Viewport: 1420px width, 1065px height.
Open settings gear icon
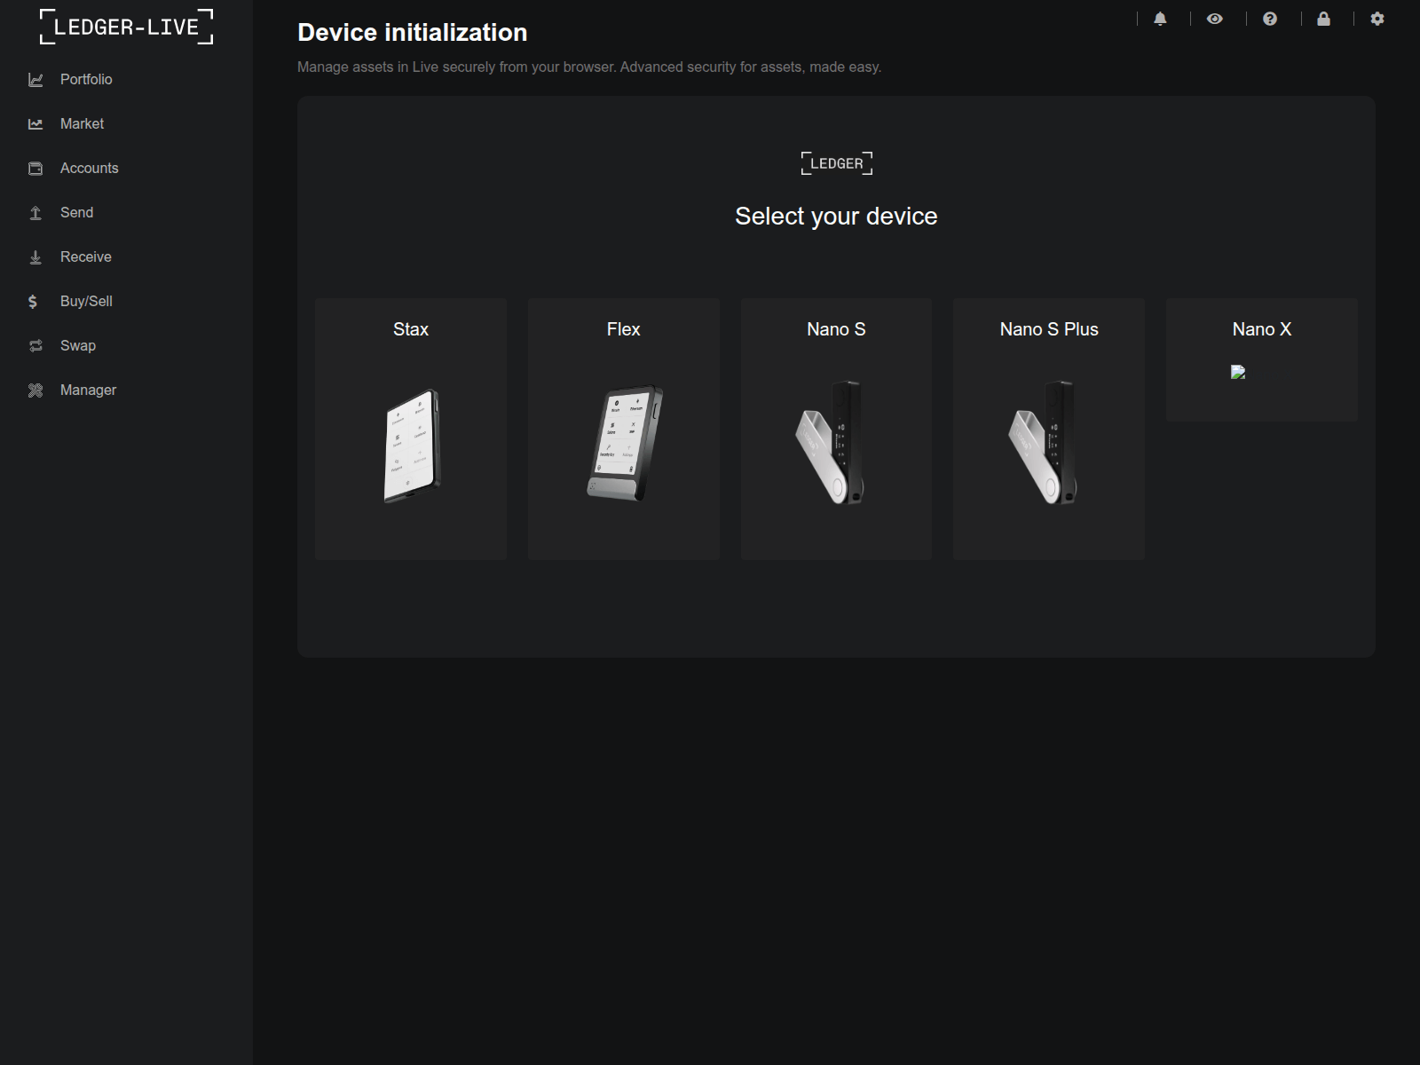pyautogui.click(x=1377, y=19)
